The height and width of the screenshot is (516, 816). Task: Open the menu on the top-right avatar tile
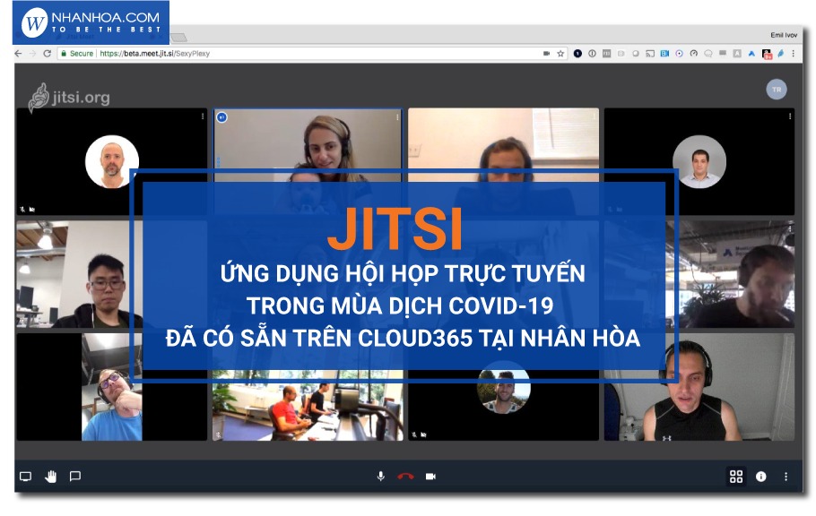(790, 116)
